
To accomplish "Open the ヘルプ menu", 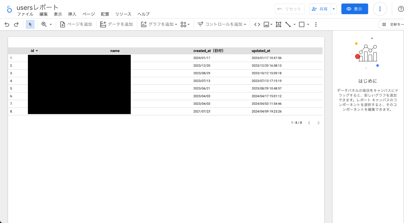I will 143,14.
